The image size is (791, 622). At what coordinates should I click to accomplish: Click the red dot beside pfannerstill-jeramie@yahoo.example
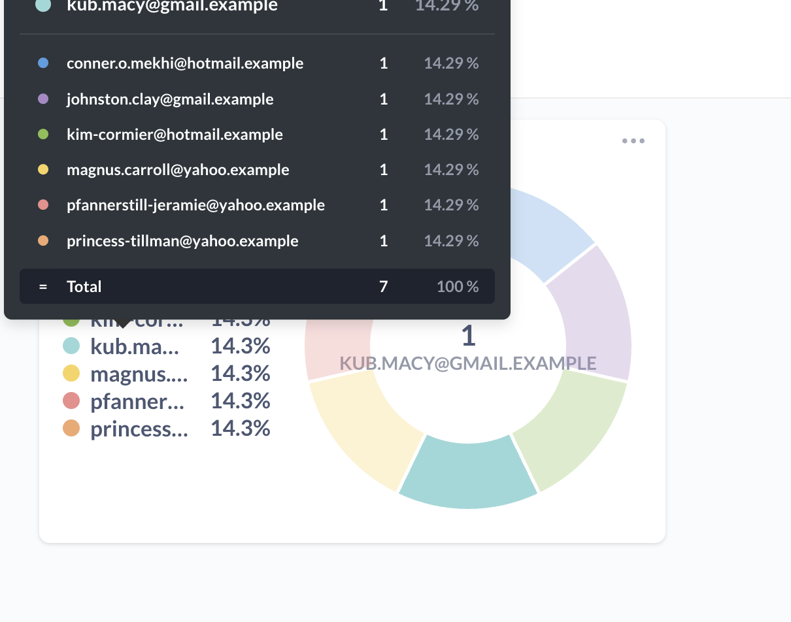42,205
